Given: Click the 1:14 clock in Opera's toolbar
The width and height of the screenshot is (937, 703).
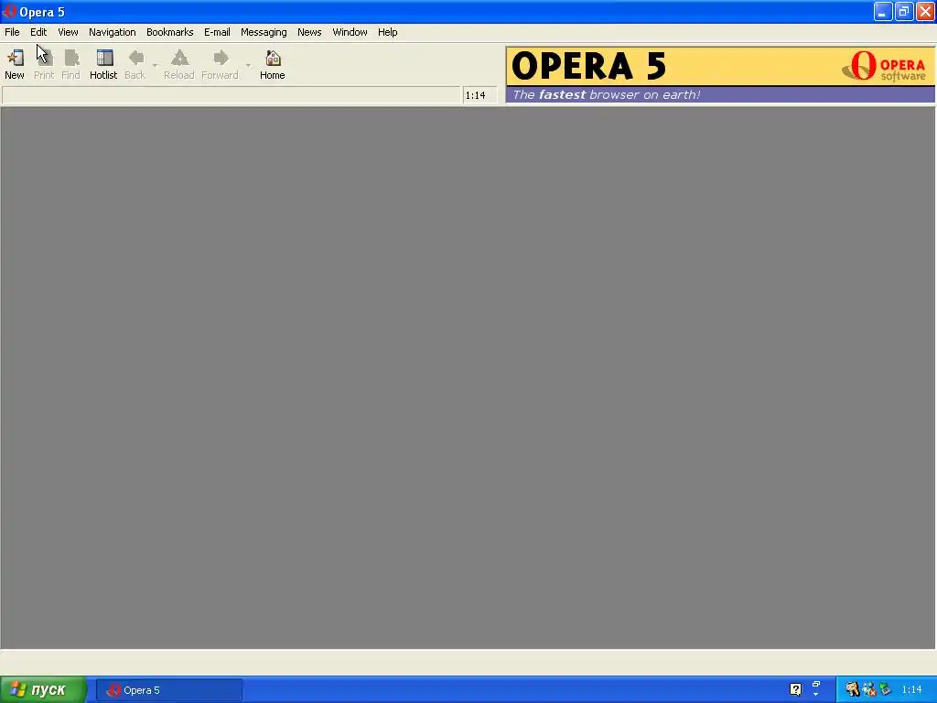Looking at the screenshot, I should 479,95.
